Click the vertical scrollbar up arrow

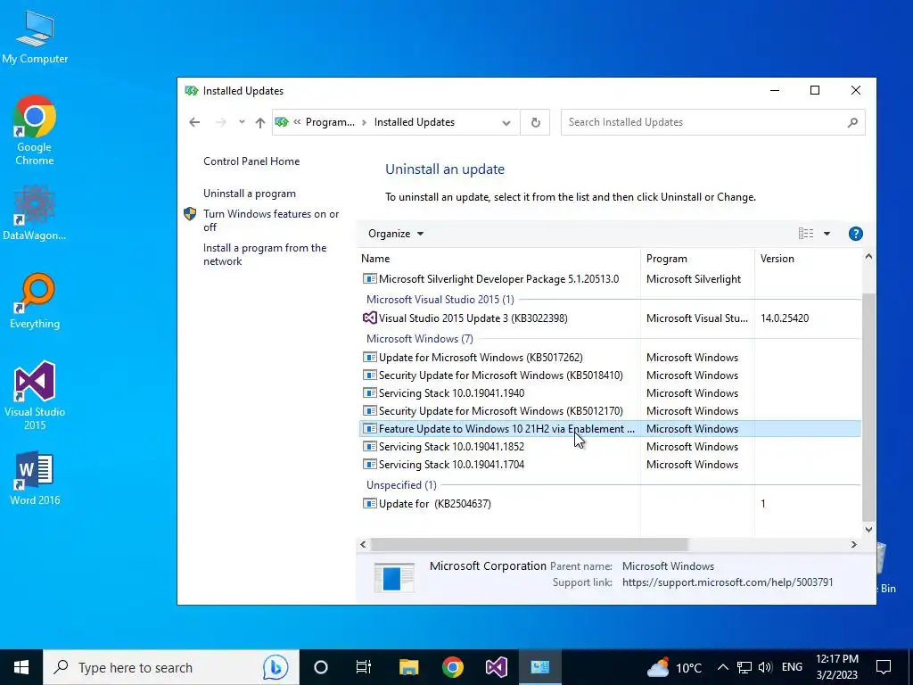tap(868, 256)
